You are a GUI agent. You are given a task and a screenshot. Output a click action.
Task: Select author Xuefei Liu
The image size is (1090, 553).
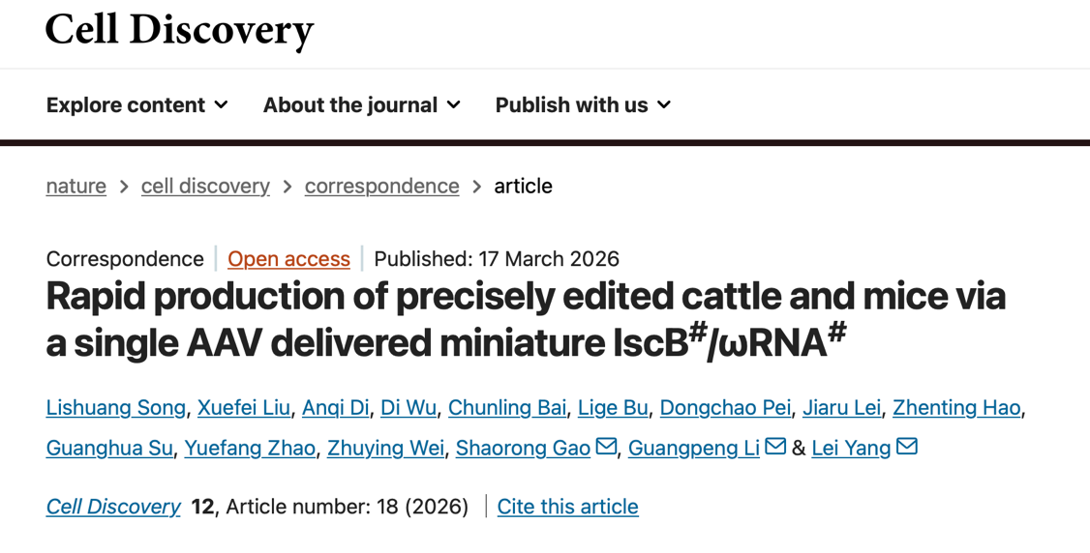(x=244, y=408)
